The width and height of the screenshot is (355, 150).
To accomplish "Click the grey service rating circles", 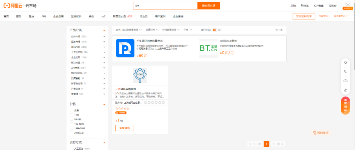I will (154, 102).
